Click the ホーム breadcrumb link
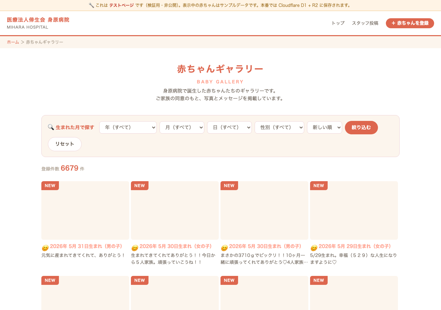441x310 pixels. click(13, 42)
